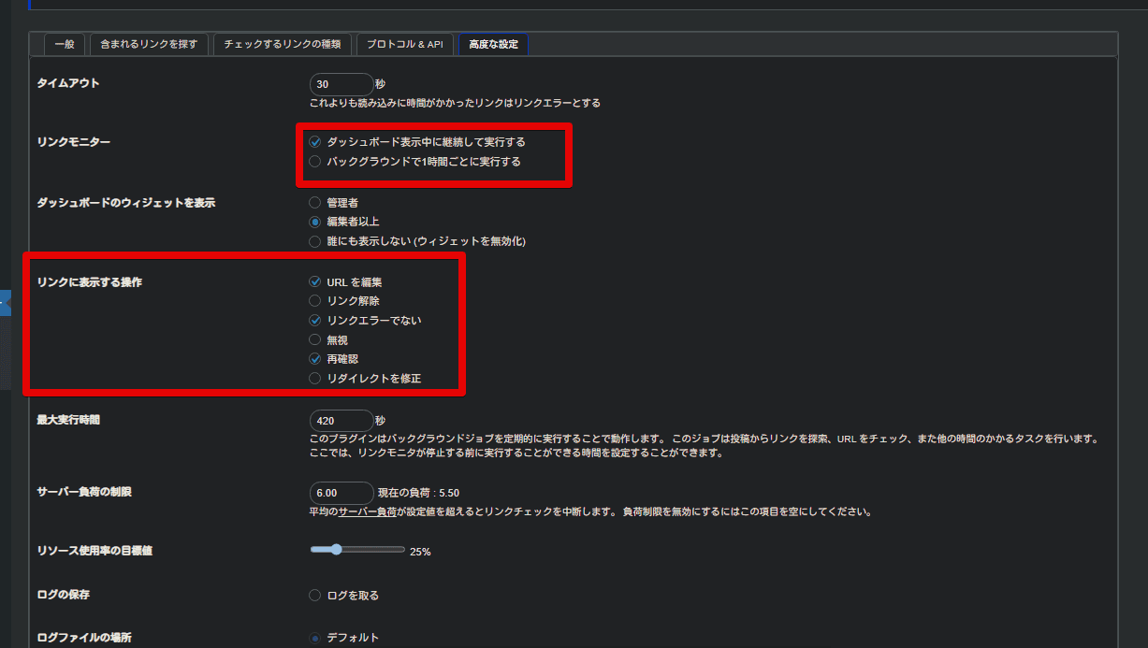Click the リンクに表示する操作 label

pos(89,281)
